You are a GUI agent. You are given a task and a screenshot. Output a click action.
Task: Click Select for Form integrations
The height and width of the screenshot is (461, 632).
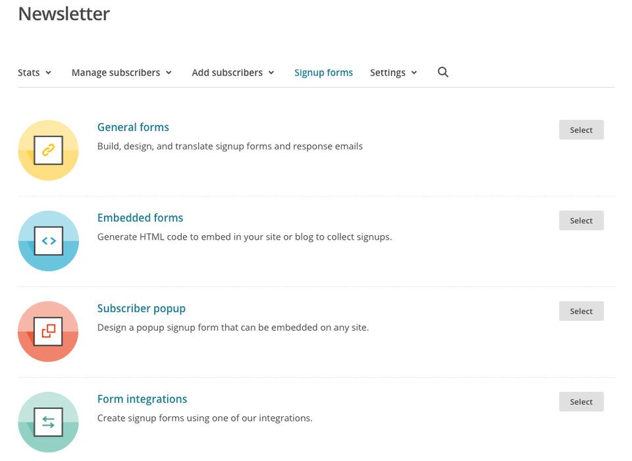[581, 402]
